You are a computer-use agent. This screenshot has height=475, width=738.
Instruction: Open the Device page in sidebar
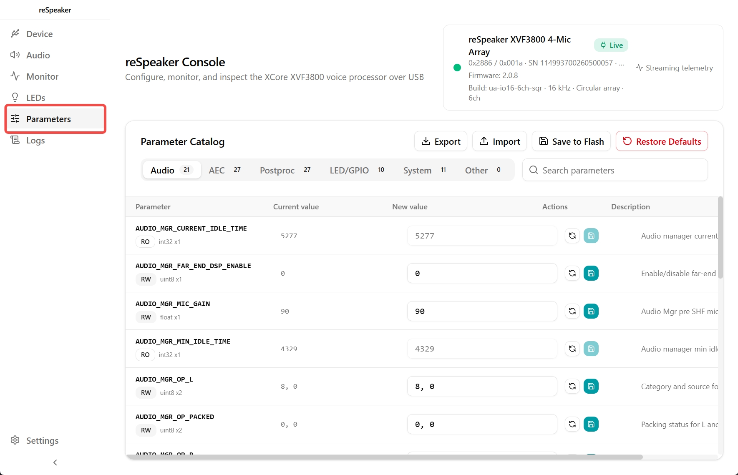(55, 34)
